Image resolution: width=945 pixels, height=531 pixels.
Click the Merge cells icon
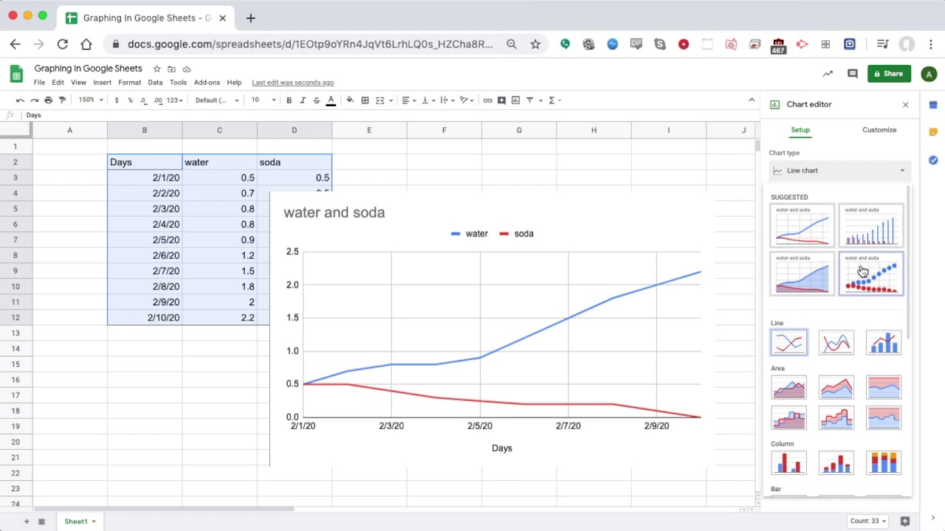tap(380, 100)
